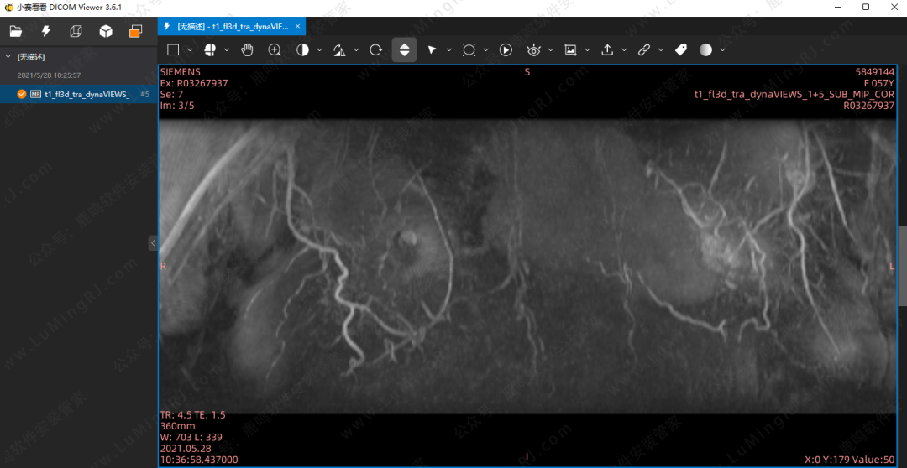Click the lightning bolt icon in sidebar
The image size is (907, 468).
pyautogui.click(x=46, y=32)
